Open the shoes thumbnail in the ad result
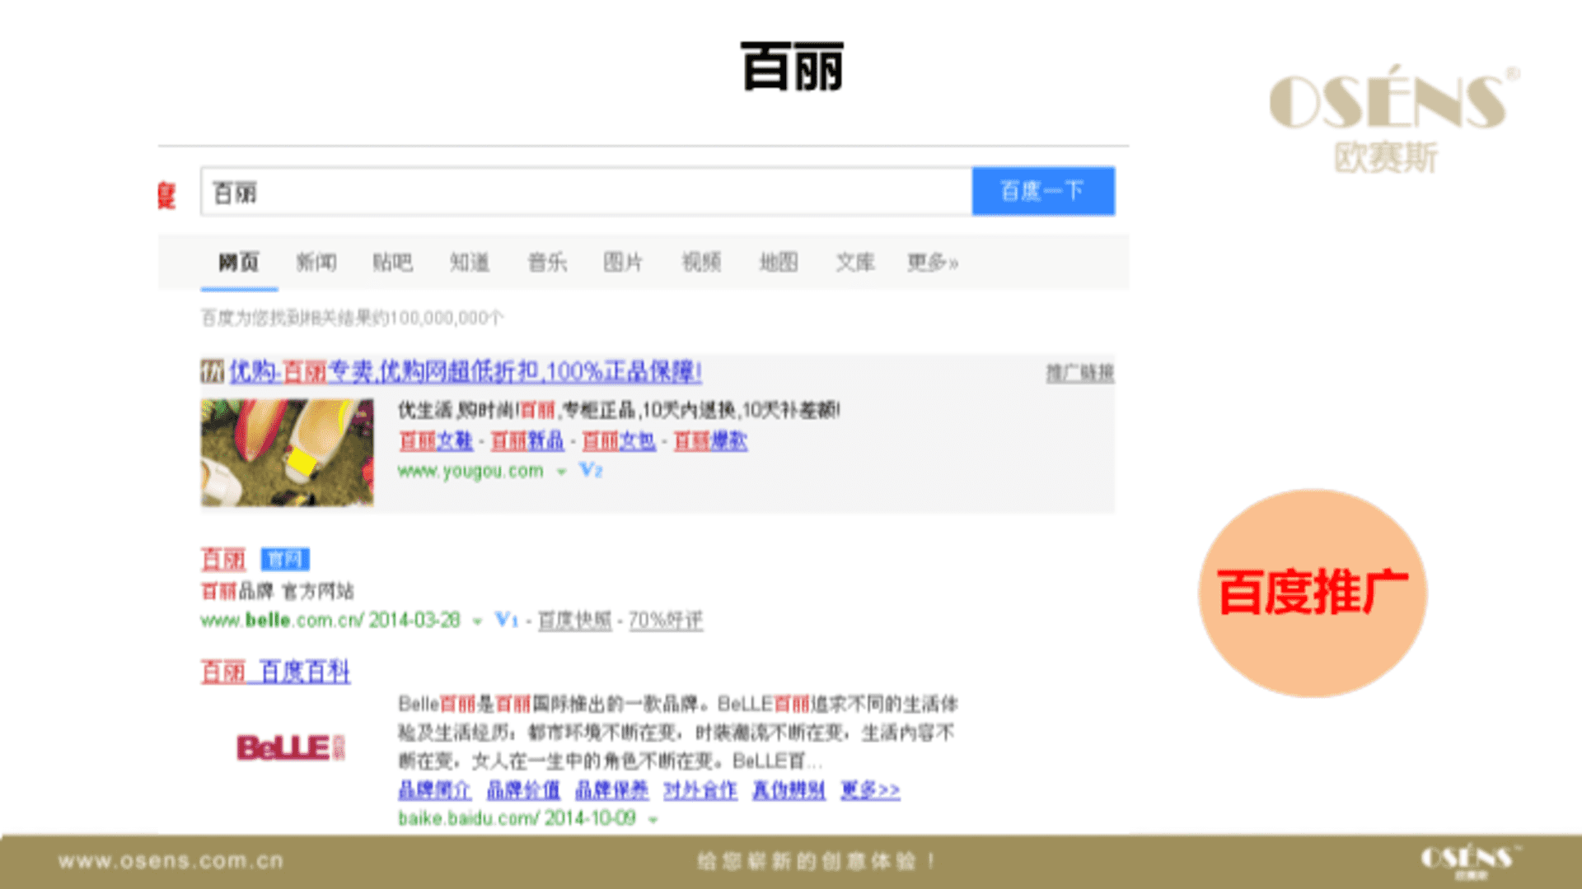Screen dimensions: 1582x889 [x=288, y=453]
